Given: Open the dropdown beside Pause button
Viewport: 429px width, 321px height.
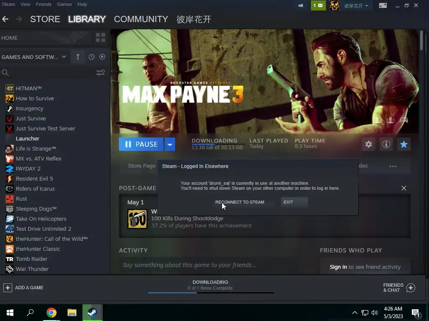Looking at the screenshot, I should pos(170,144).
